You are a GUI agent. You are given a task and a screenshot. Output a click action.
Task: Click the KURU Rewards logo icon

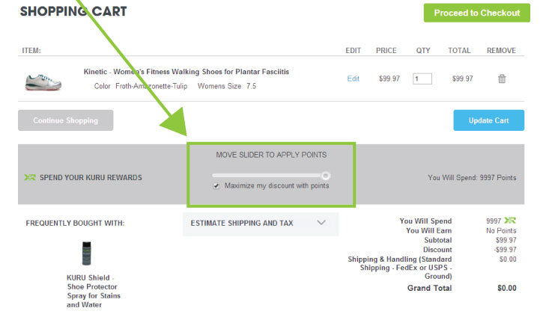click(30, 177)
